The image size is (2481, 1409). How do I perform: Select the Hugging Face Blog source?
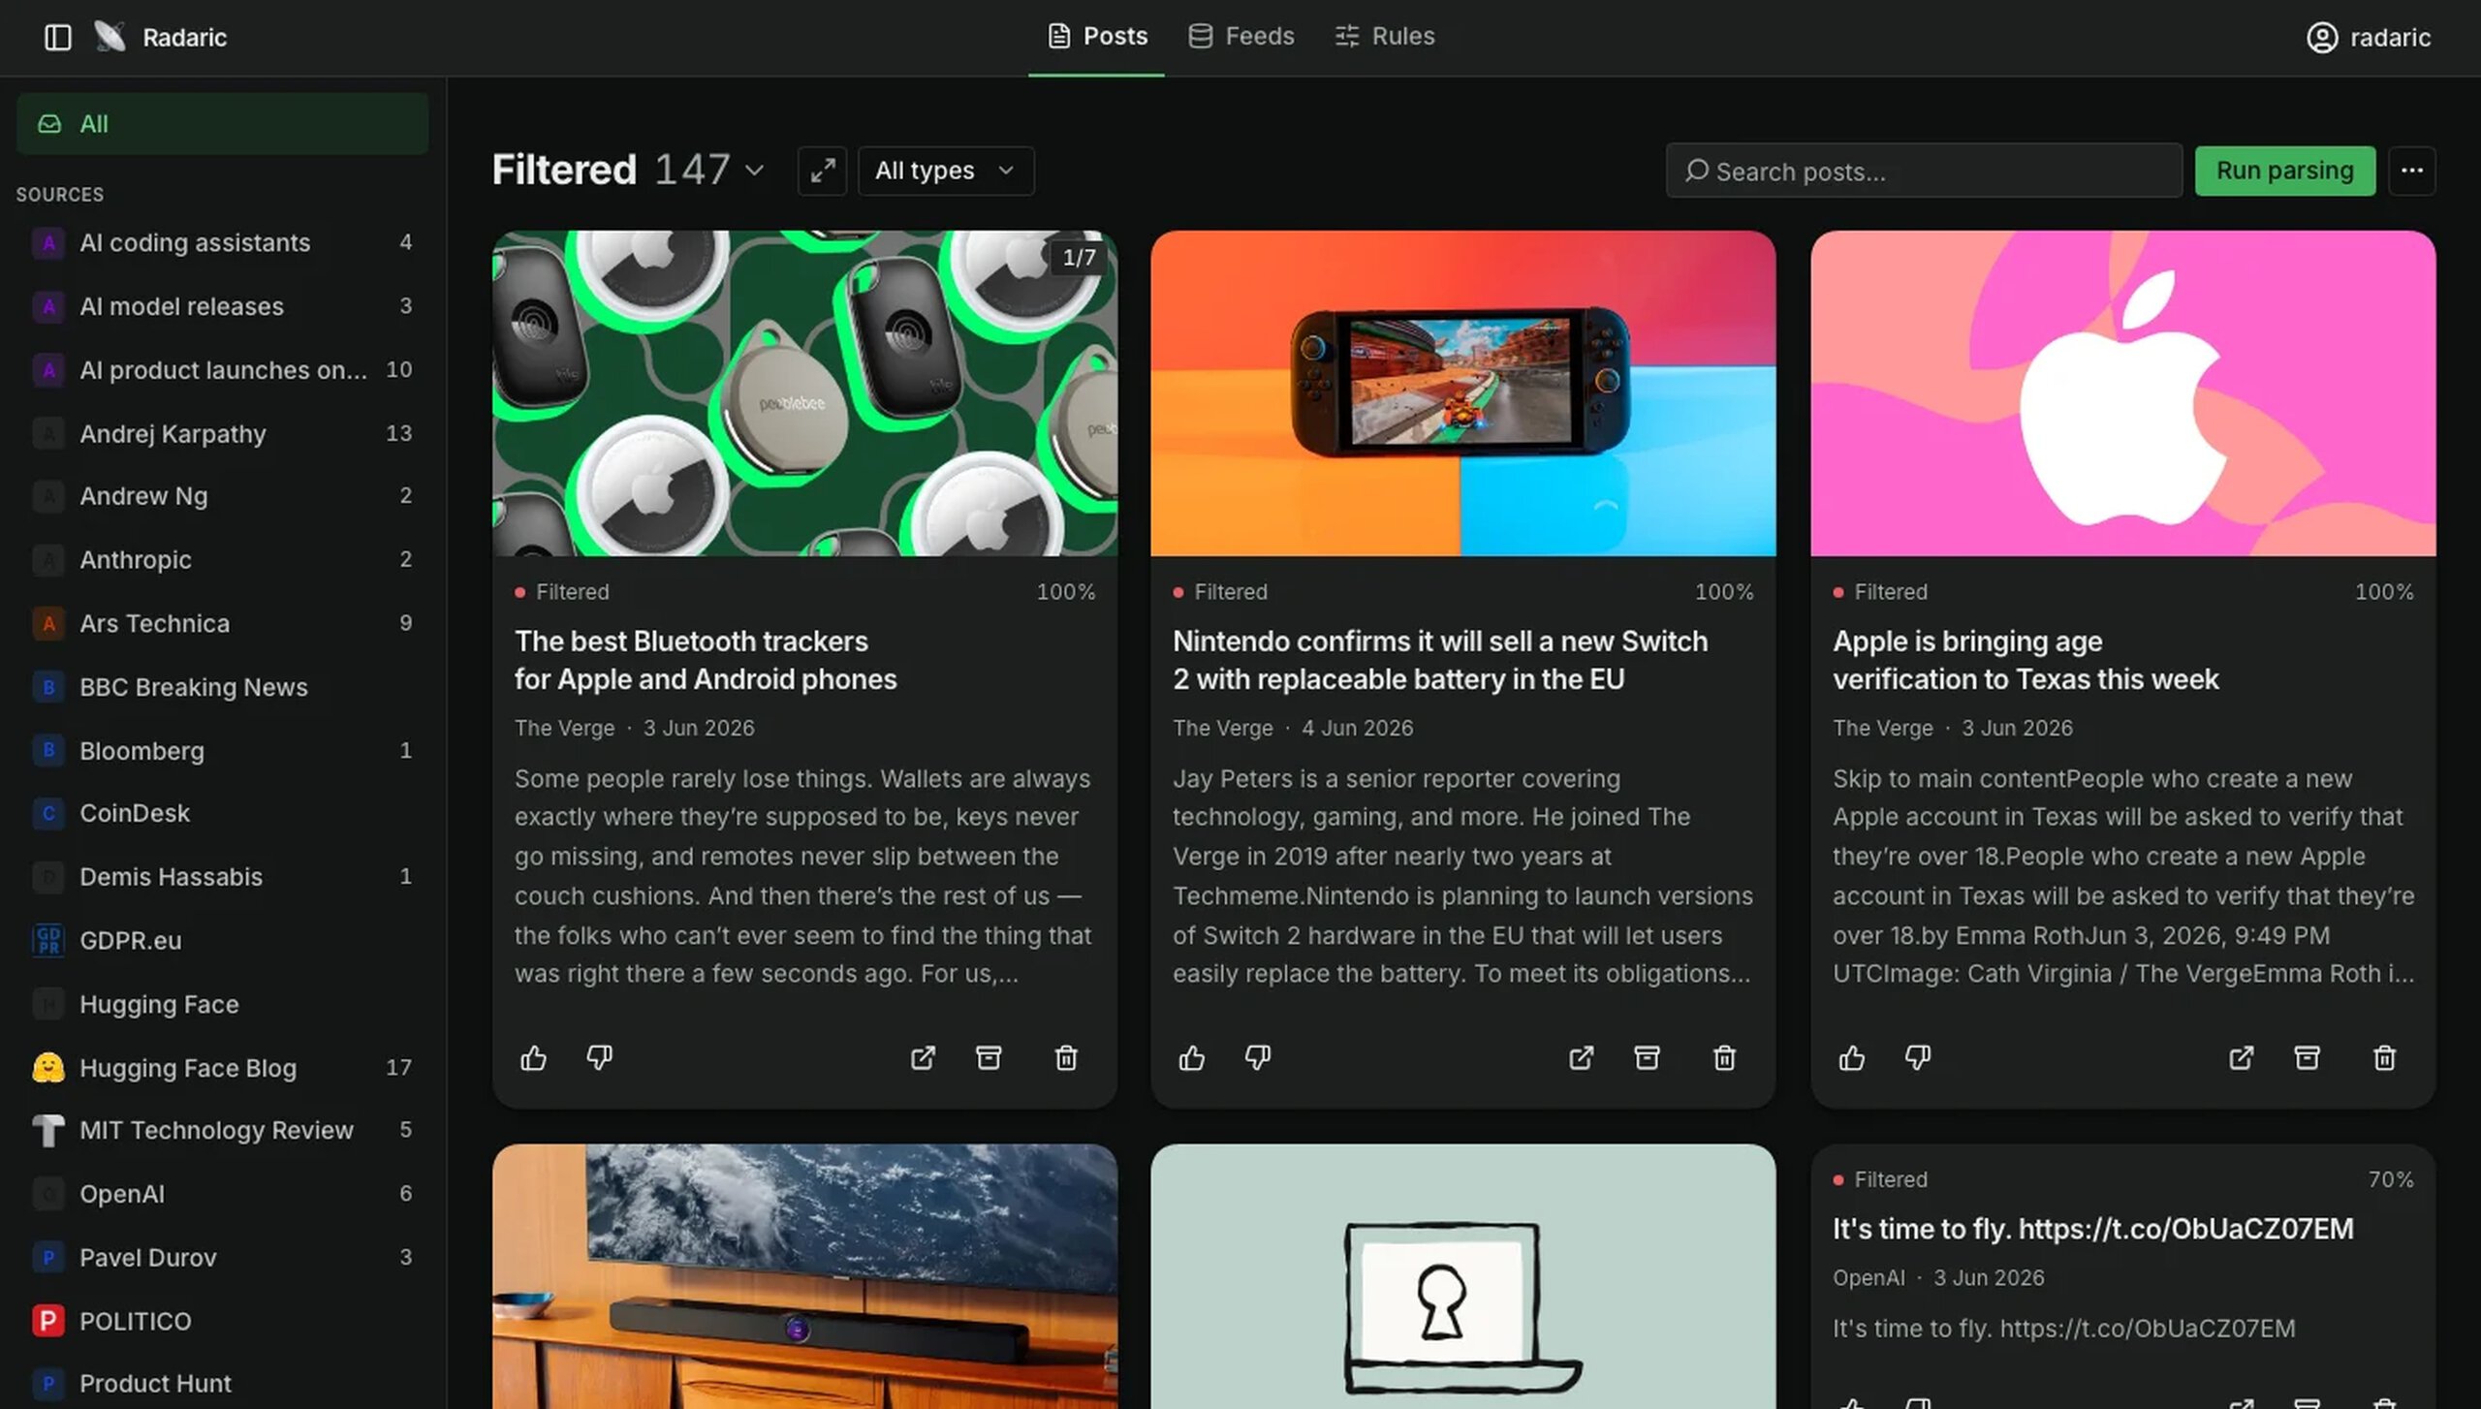tap(222, 1067)
